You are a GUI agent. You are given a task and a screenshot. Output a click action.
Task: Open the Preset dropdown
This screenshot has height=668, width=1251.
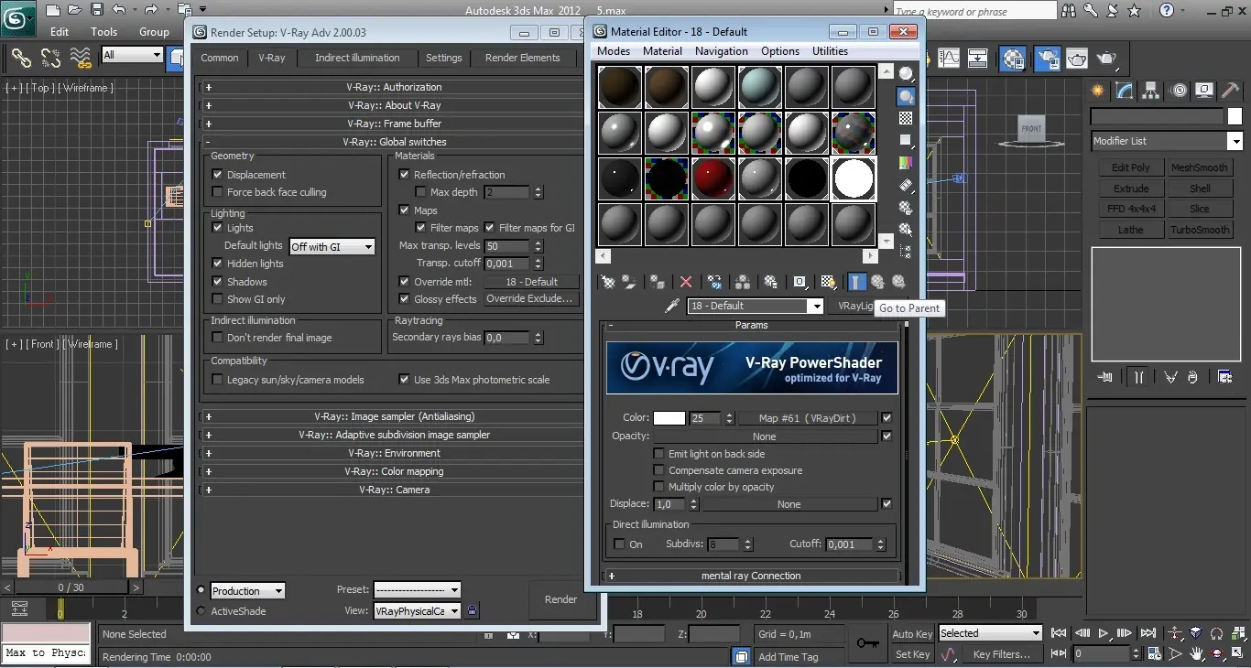point(418,590)
